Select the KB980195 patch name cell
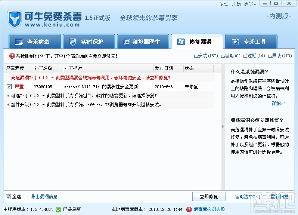298x215 pixels. click(x=43, y=87)
